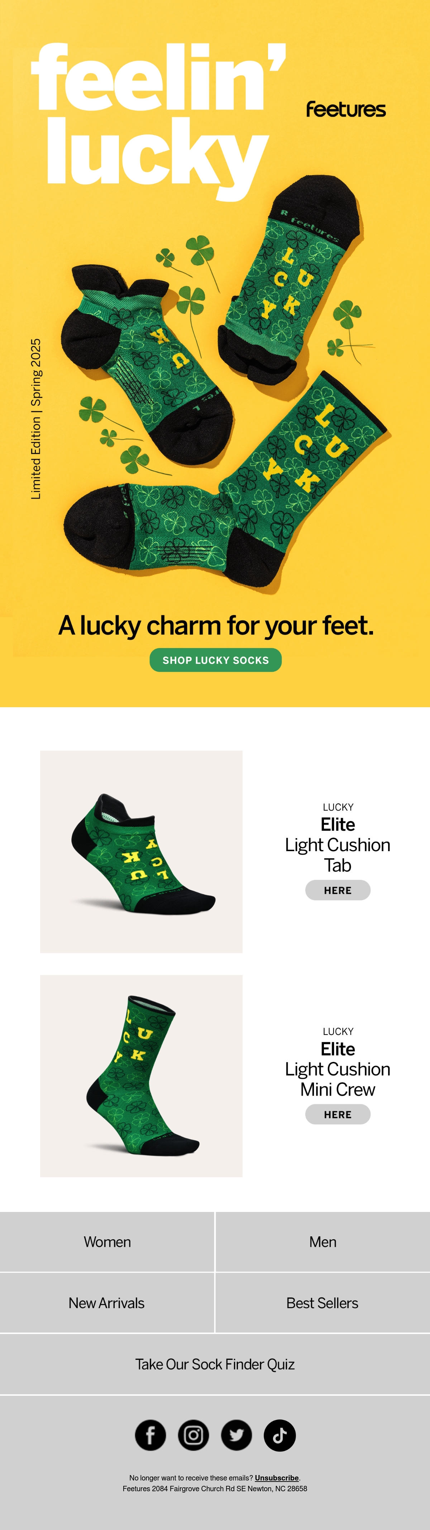Image resolution: width=430 pixels, height=1530 pixels.
Task: Click the Elite Light Cushion Mini Crew title
Action: [338, 1068]
